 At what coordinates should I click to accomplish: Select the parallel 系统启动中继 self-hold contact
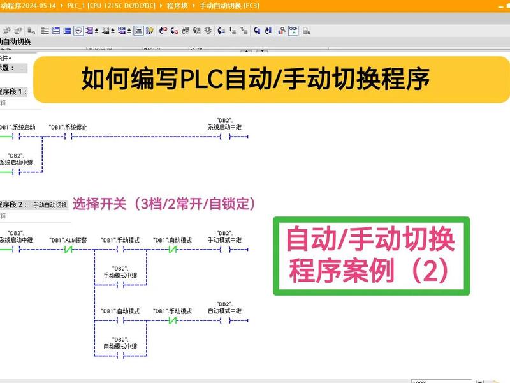coord(16,172)
